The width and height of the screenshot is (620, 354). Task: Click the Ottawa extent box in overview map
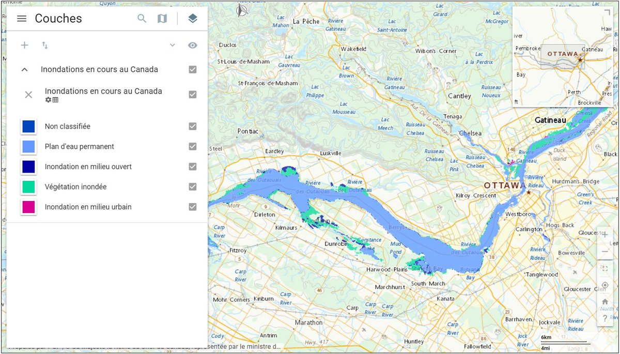tap(563, 57)
